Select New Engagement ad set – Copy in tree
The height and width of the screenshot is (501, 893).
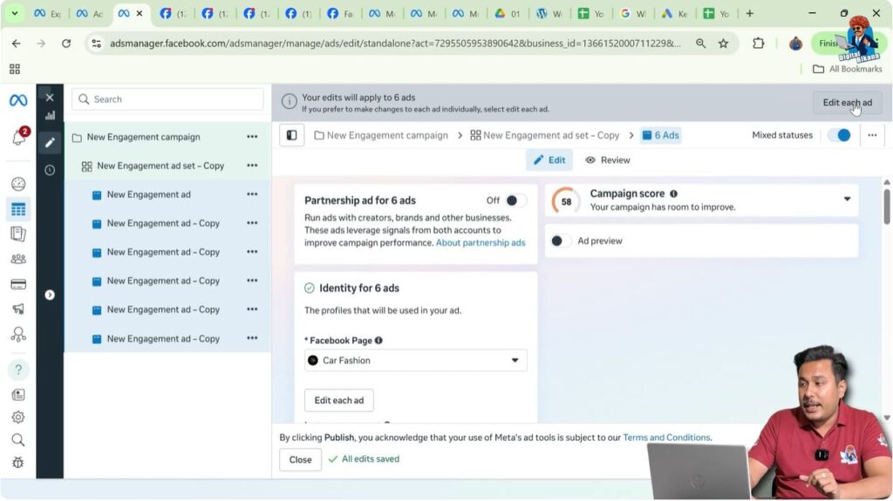(x=160, y=166)
